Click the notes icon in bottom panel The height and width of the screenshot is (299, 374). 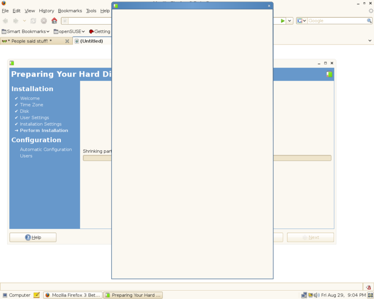pyautogui.click(x=37, y=295)
